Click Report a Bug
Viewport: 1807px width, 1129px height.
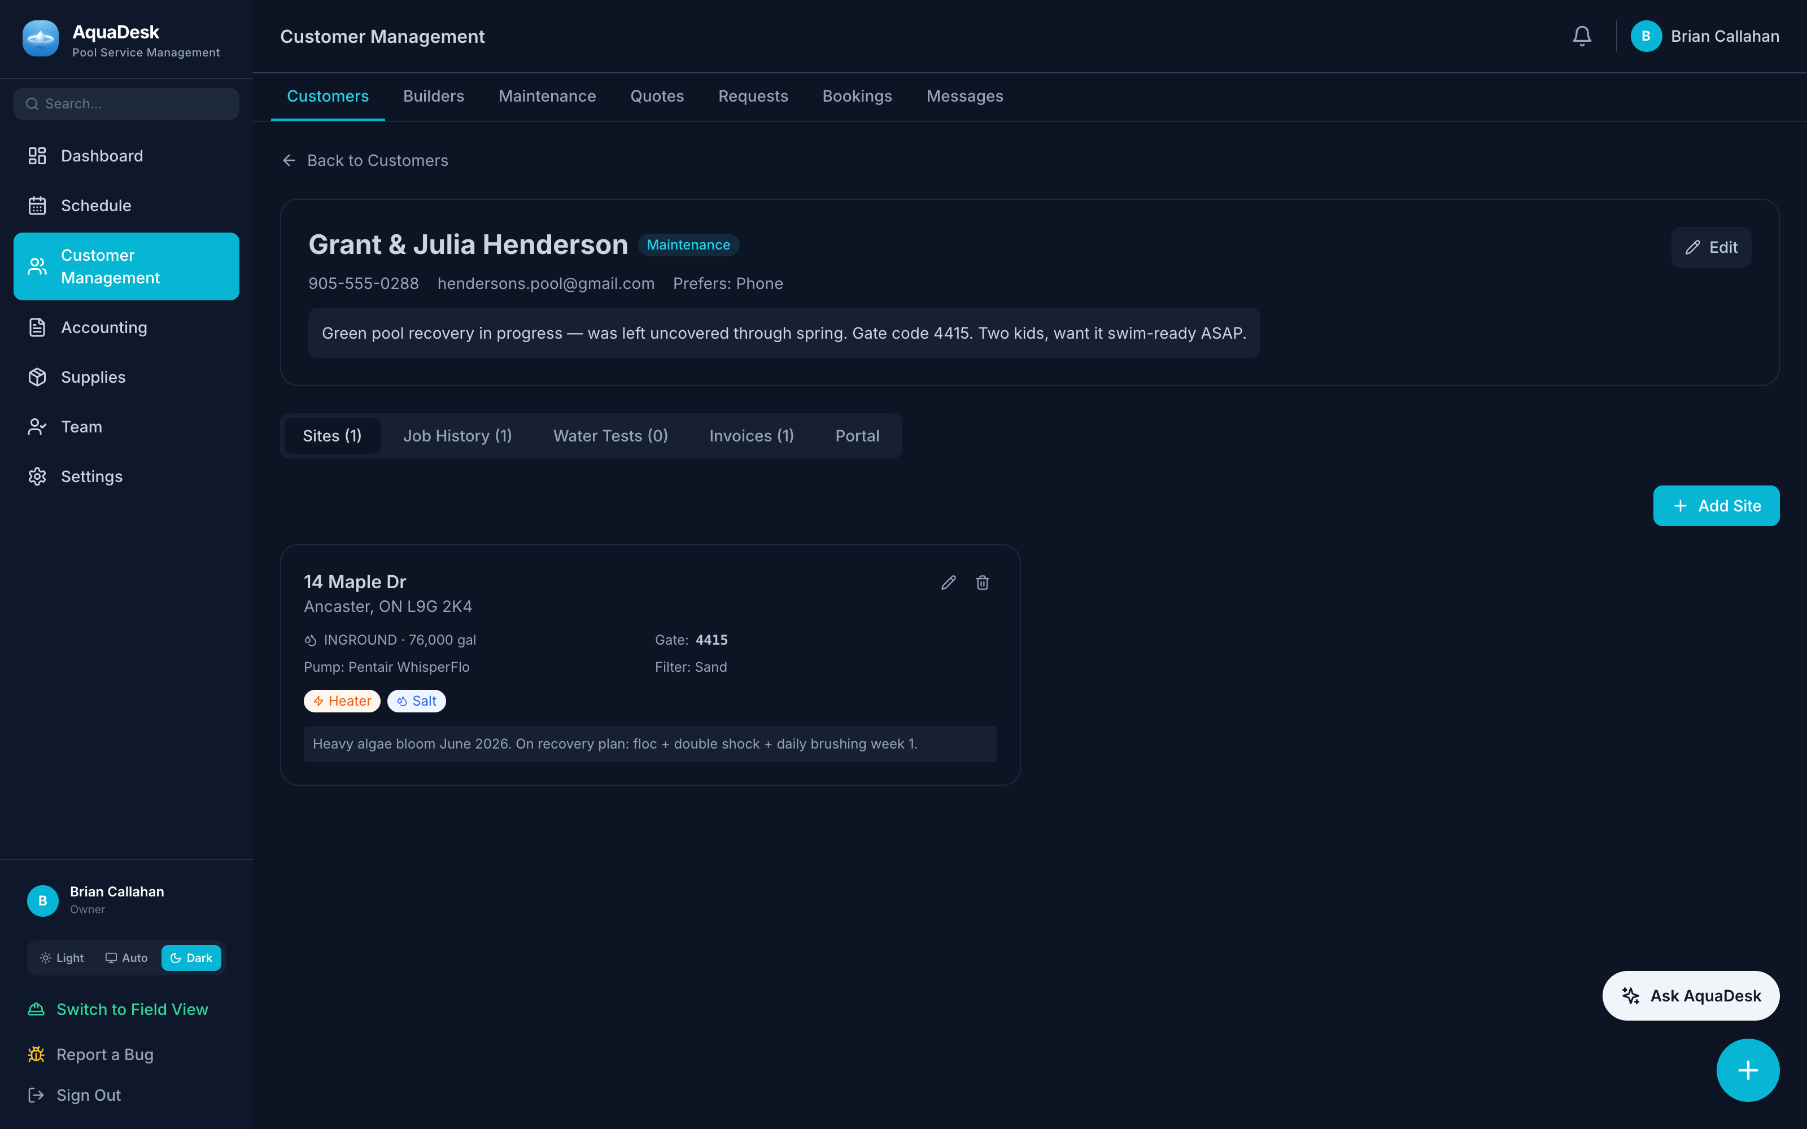click(x=90, y=1054)
